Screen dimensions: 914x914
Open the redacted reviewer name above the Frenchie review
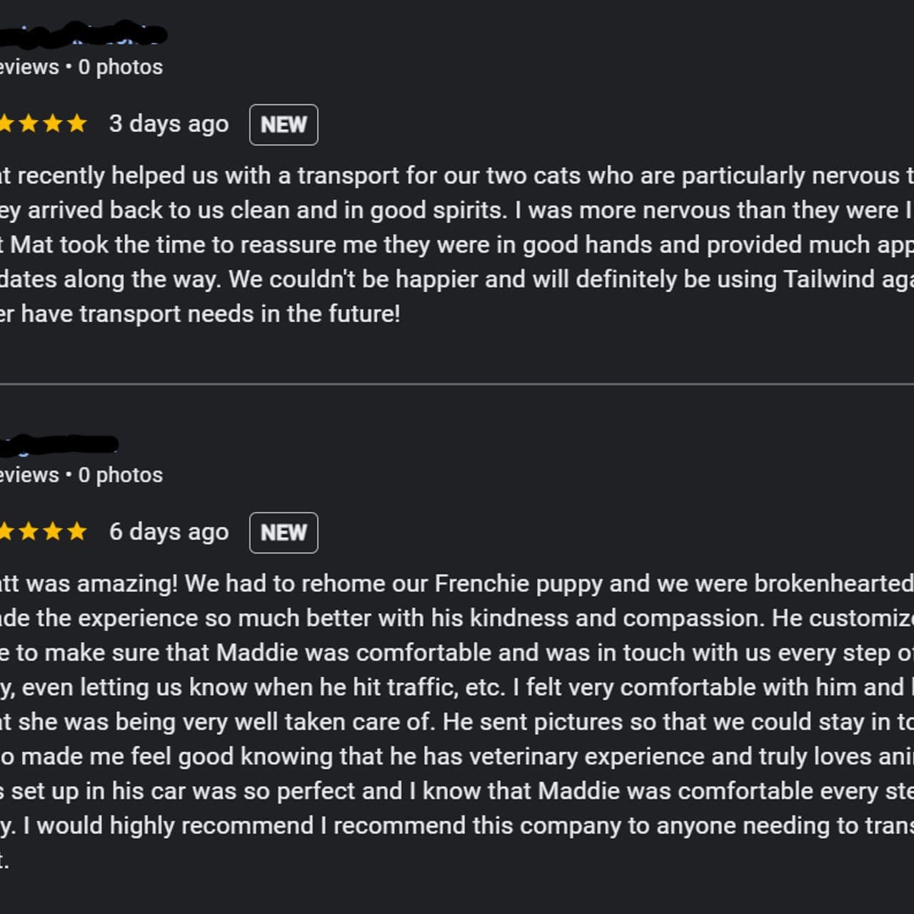(59, 444)
